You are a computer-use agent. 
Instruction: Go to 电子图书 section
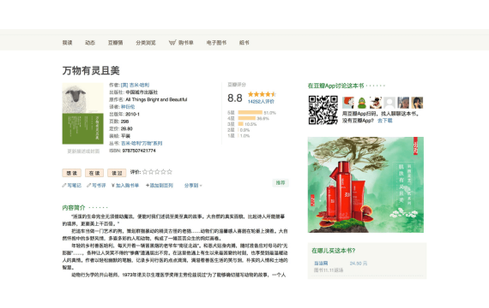[216, 43]
